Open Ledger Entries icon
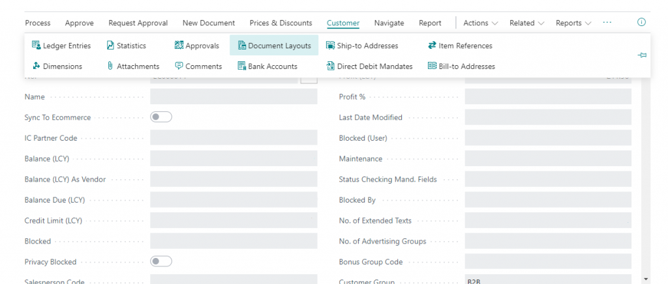Screen dimensions: 668x284 click(37, 46)
